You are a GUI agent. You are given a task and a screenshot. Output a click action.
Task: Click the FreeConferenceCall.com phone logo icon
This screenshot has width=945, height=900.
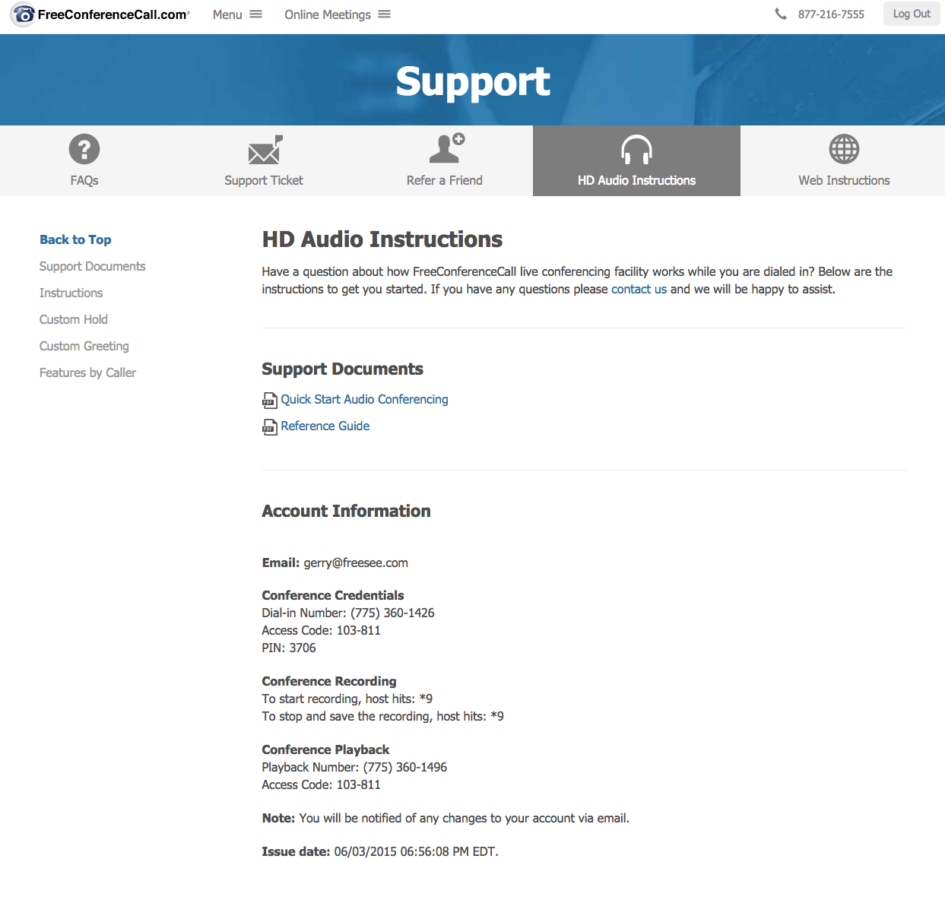(x=23, y=14)
